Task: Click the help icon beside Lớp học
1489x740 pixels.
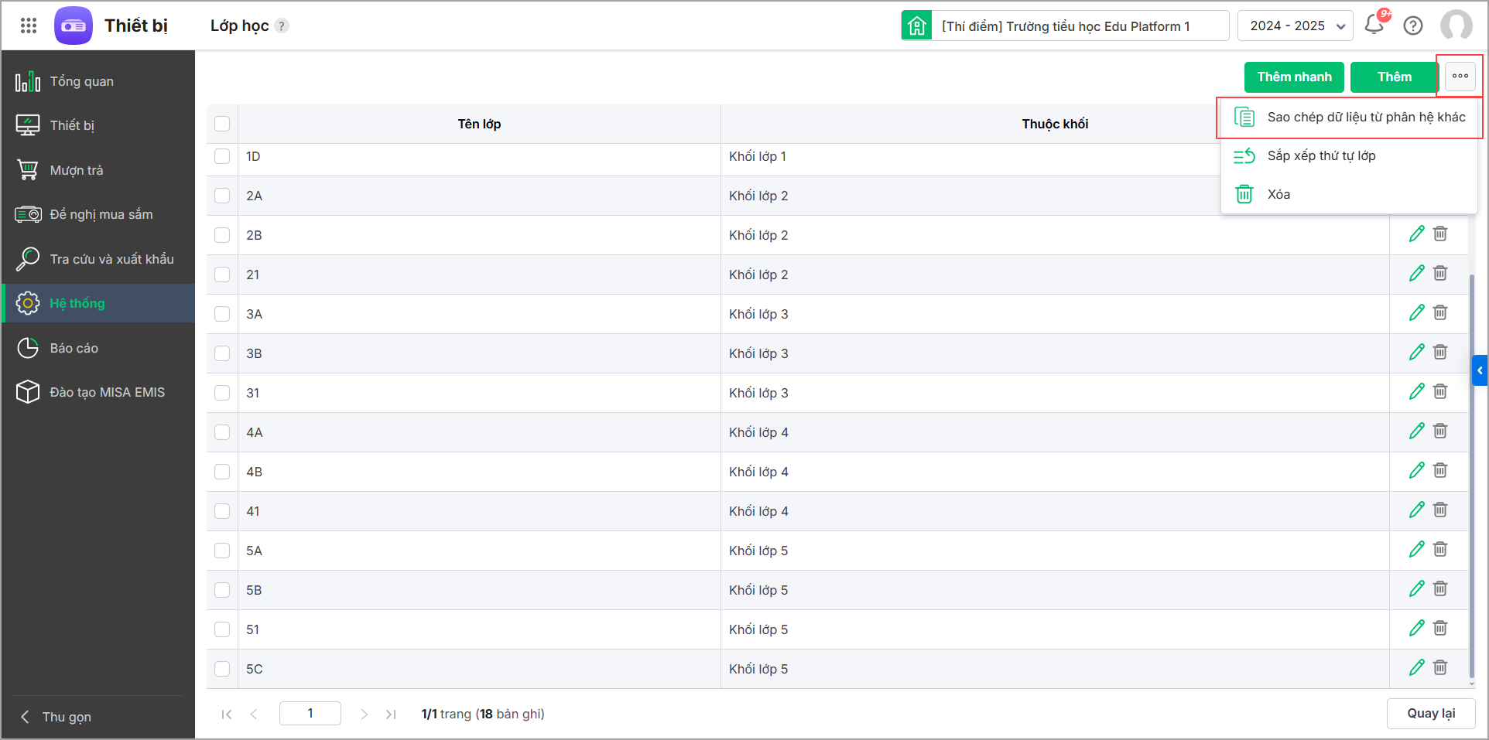Action: click(282, 26)
